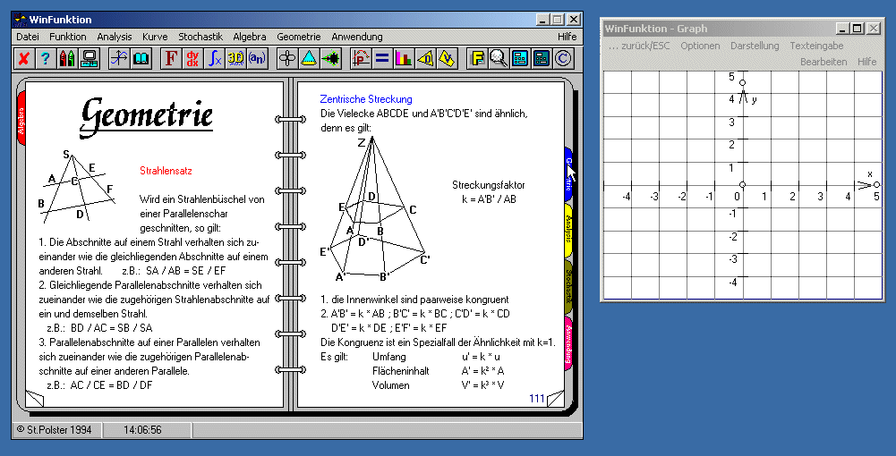Image resolution: width=896 pixels, height=456 pixels.
Task: Open Hilfe menu in Graph window
Action: coord(866,62)
